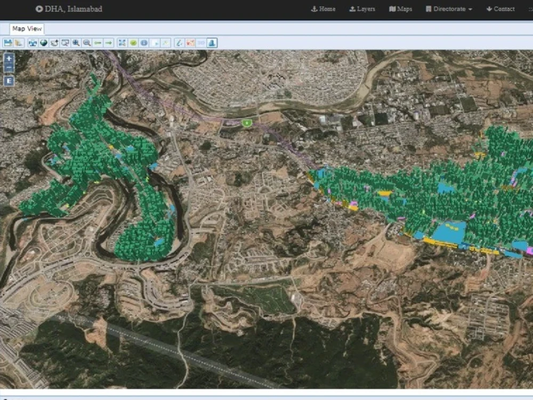Click the Home navigation link

point(324,9)
